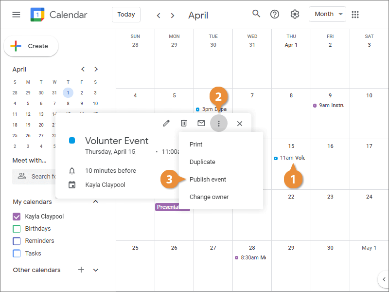Delete the event with trash icon
The image size is (389, 292).
tap(184, 124)
